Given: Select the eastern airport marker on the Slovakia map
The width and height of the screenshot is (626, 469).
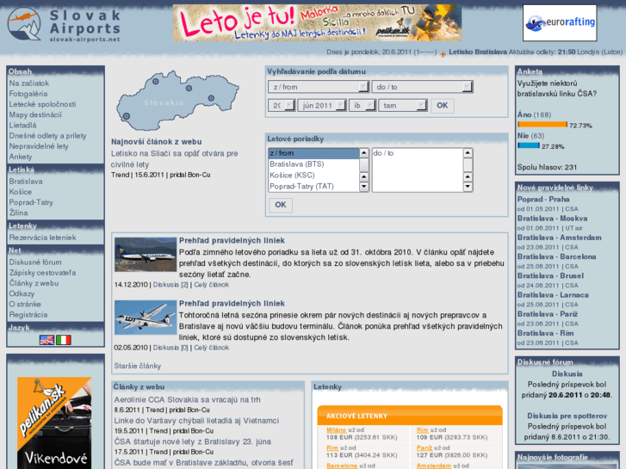Looking at the screenshot, I should pos(211,98).
